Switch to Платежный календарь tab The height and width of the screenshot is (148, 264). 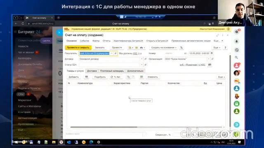[112, 71]
